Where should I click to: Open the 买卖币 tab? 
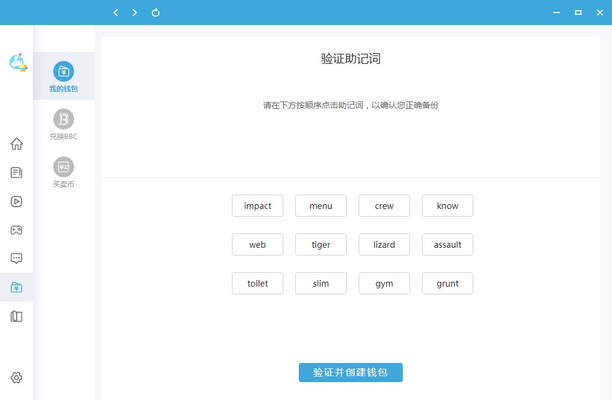coord(63,172)
